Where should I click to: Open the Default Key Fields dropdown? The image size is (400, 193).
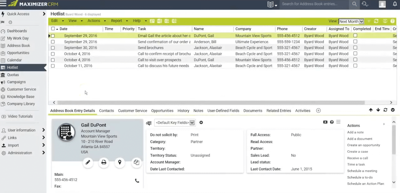pyautogui.click(x=175, y=123)
